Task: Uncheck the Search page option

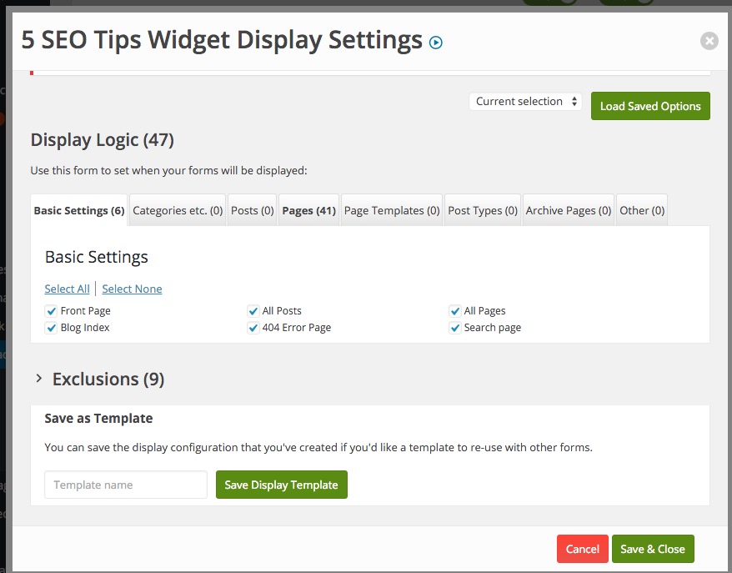Action: 455,328
